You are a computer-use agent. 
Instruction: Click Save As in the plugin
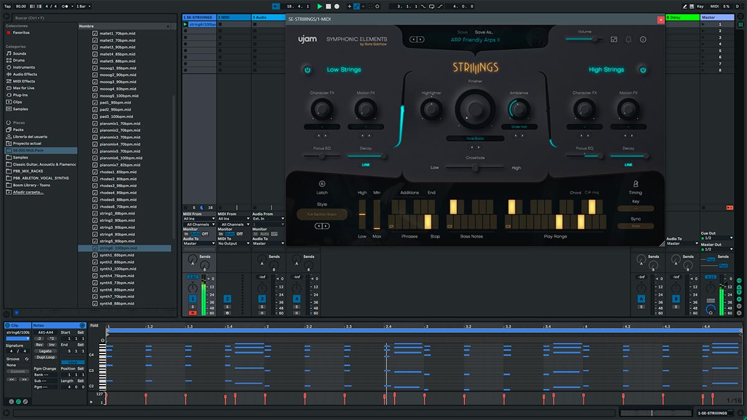pos(484,32)
